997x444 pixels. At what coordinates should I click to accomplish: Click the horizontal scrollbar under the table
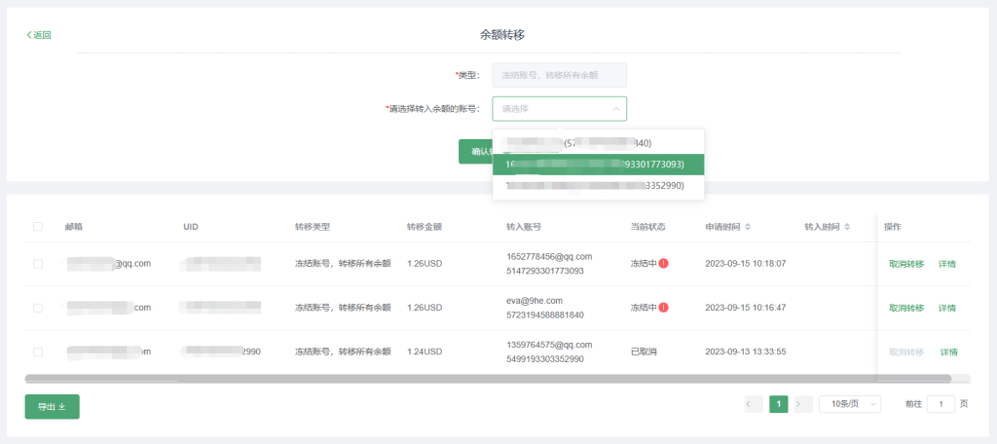click(487, 378)
